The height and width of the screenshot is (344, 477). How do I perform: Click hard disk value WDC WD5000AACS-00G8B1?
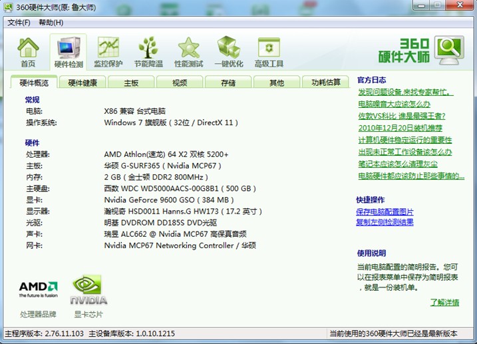tap(180, 188)
